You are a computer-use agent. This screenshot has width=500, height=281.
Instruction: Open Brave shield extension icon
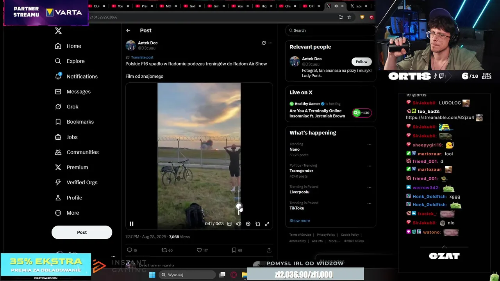[362, 17]
